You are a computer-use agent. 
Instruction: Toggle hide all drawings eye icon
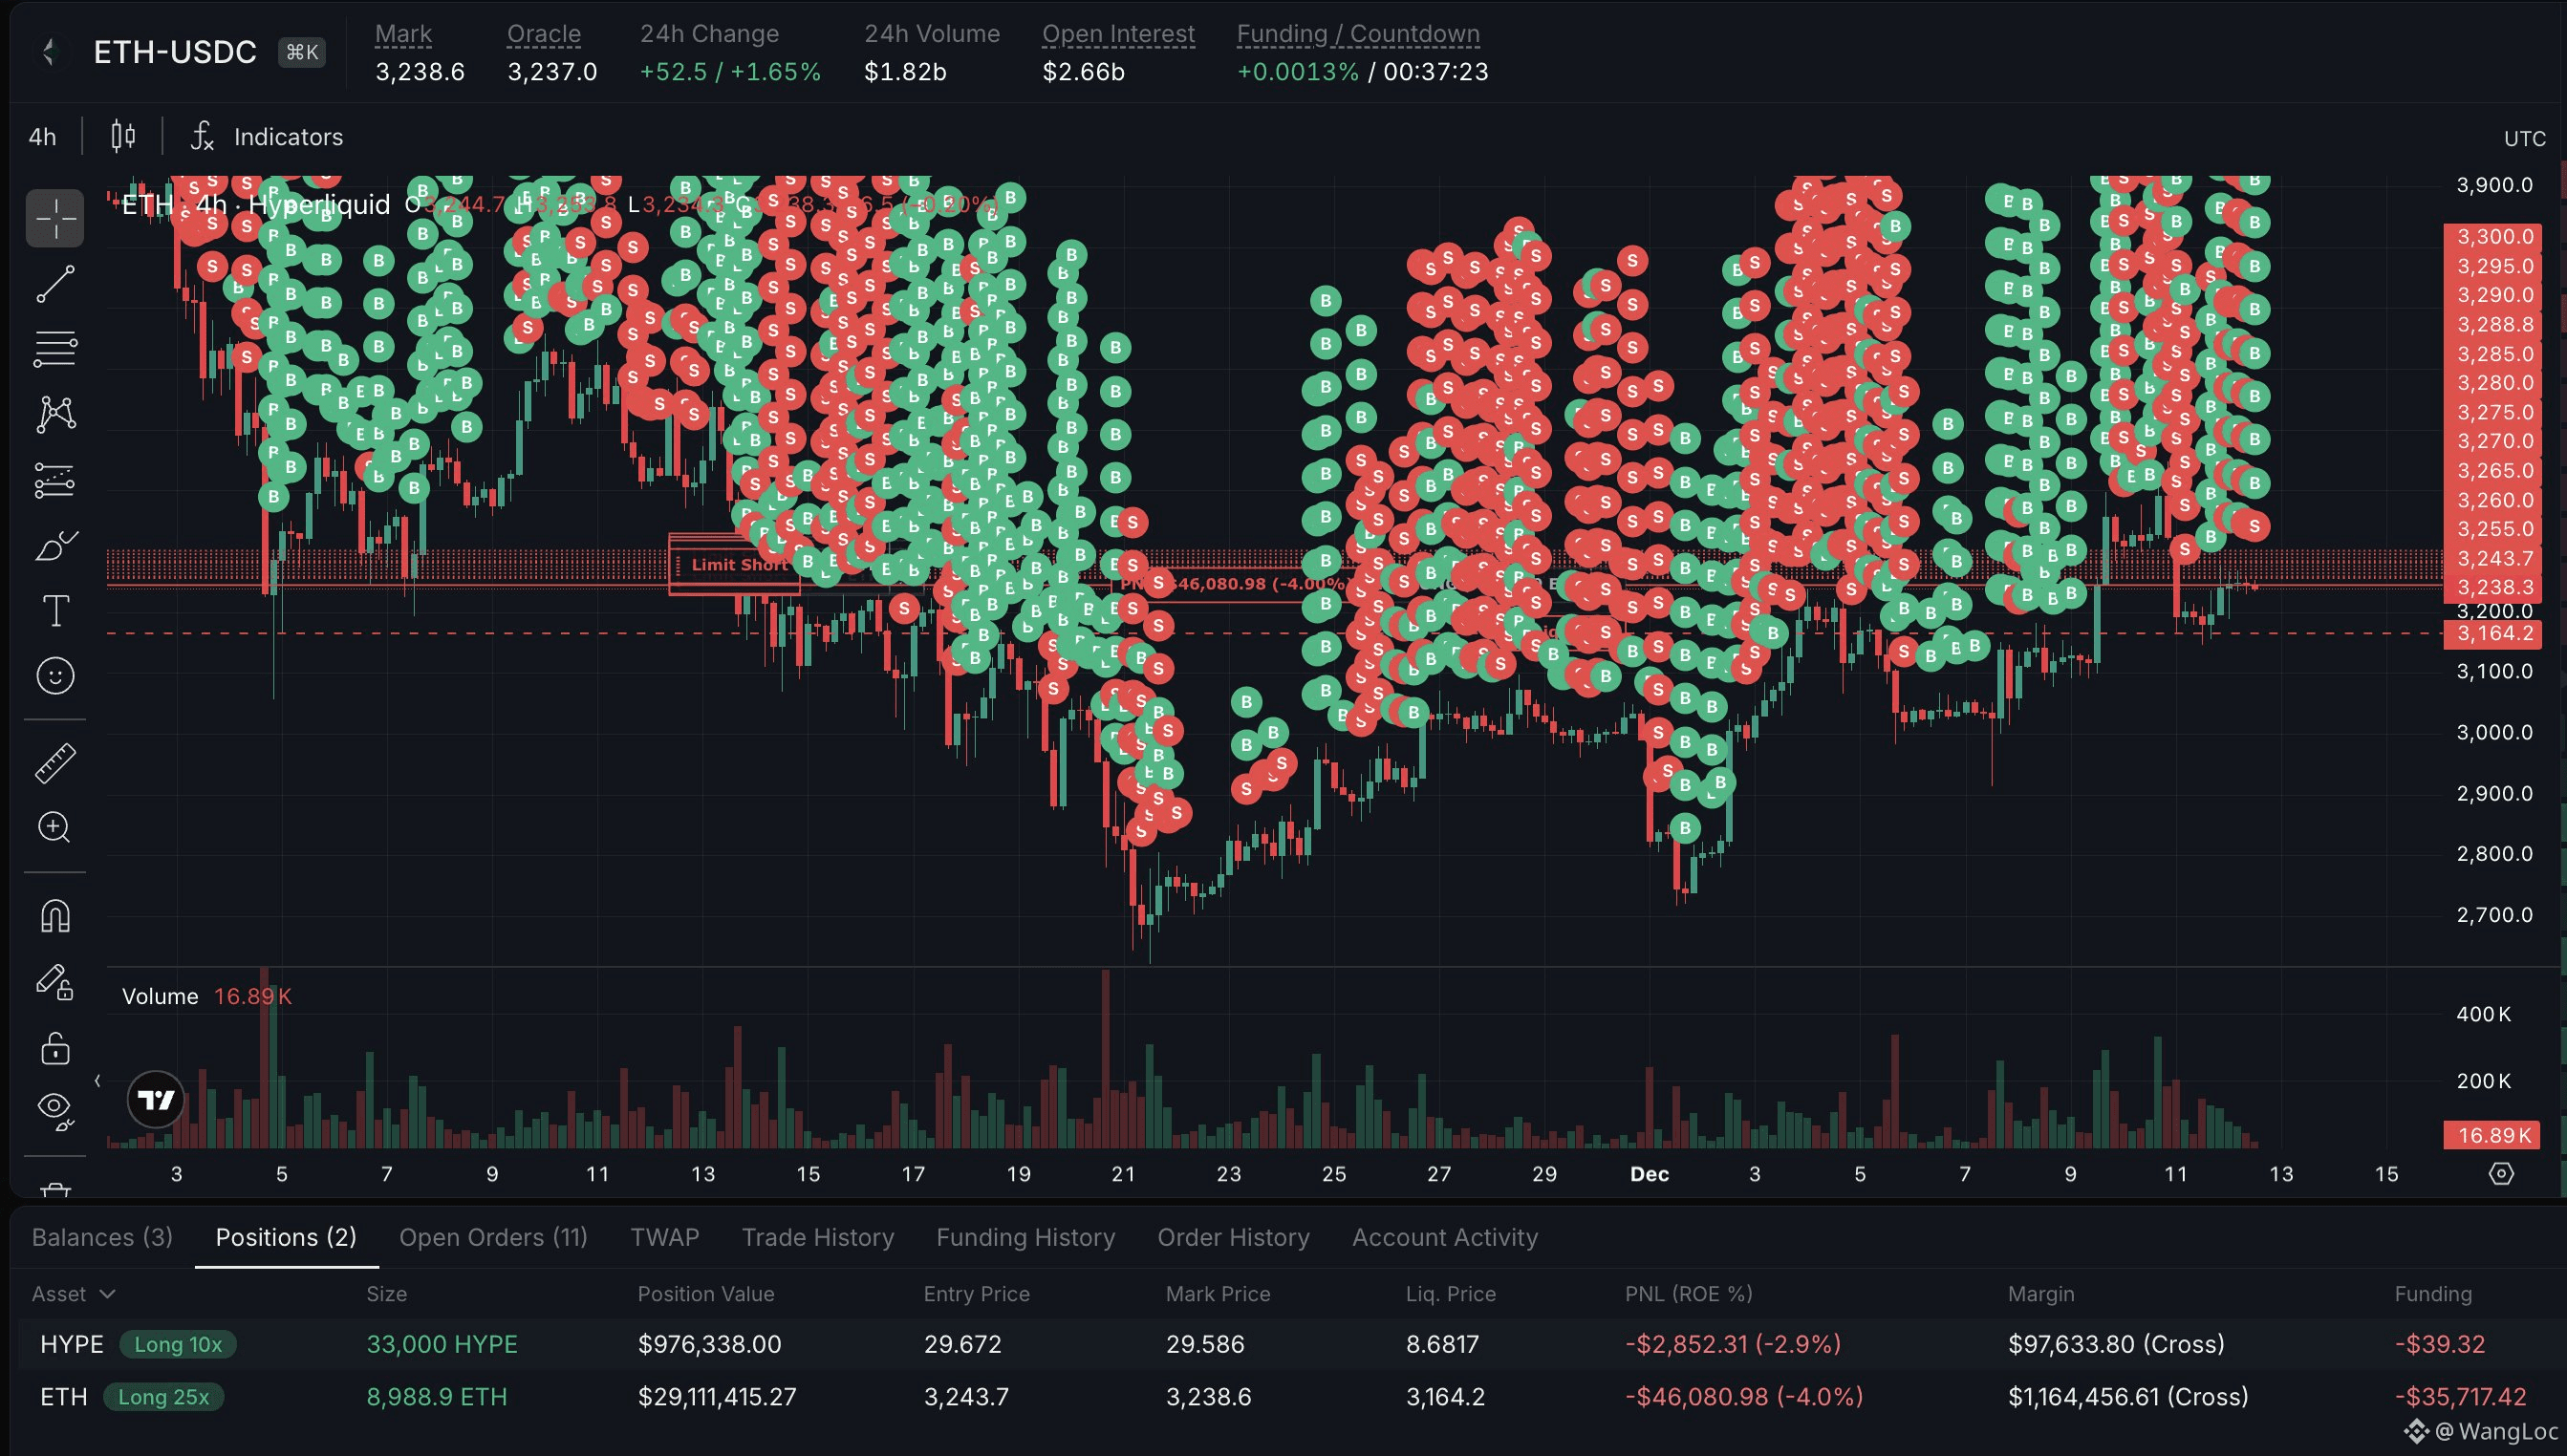55,1108
